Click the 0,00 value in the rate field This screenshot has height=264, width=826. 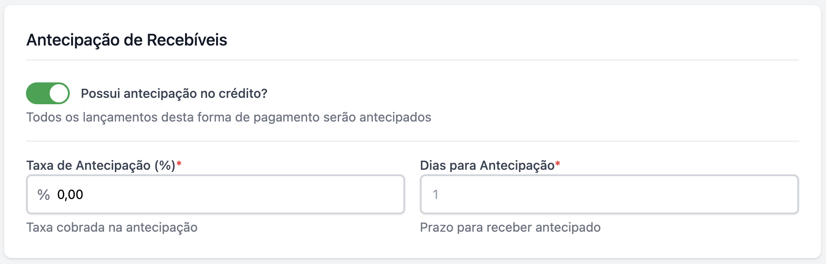coord(70,195)
